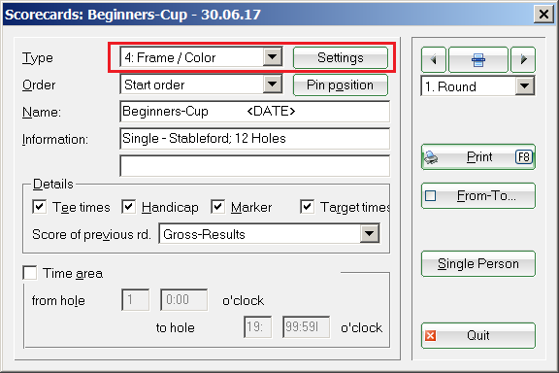Click the blue printer layout icon button
Screen dimensions: 559x373
point(478,59)
